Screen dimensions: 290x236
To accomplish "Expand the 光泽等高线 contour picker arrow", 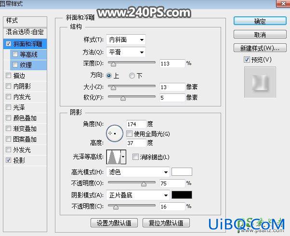I will [123, 157].
